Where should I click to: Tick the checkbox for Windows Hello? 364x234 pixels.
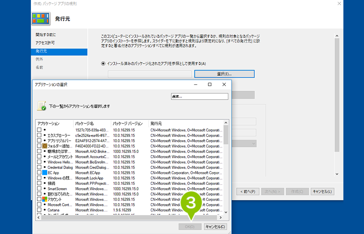39,162
